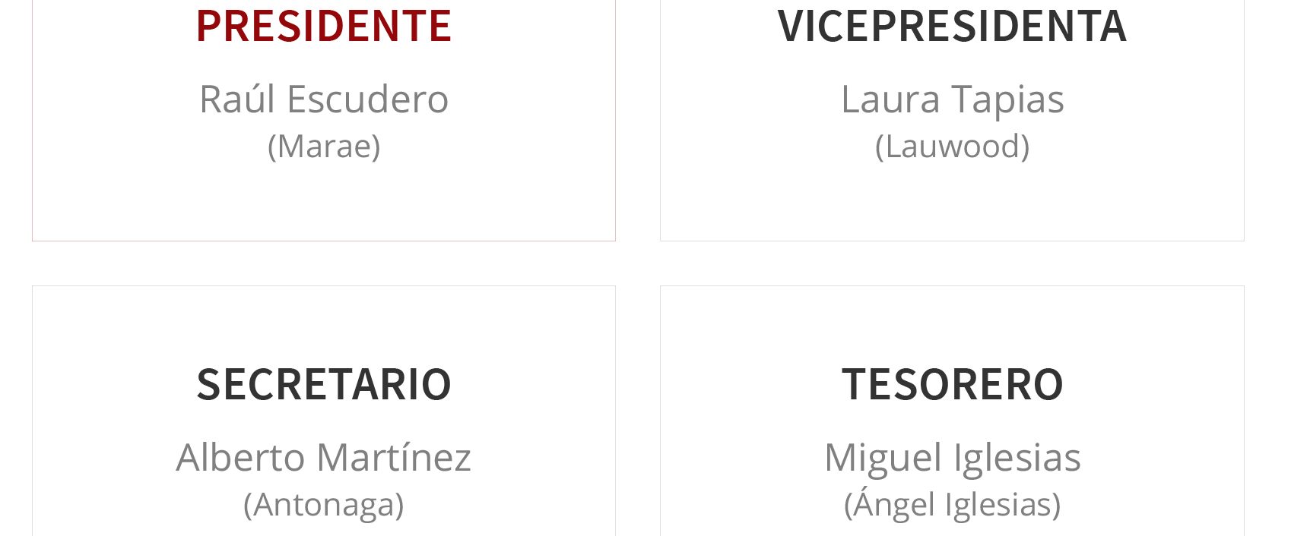The image size is (1291, 536).
Task: Click the (Marae) company label
Action: coord(324,146)
